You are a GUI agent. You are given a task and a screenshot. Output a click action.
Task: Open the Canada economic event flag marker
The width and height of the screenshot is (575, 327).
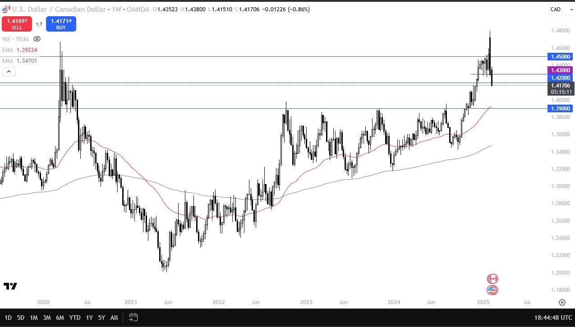(492, 279)
